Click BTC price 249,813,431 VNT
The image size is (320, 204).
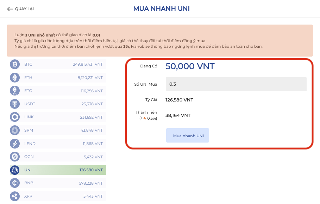pos(88,64)
